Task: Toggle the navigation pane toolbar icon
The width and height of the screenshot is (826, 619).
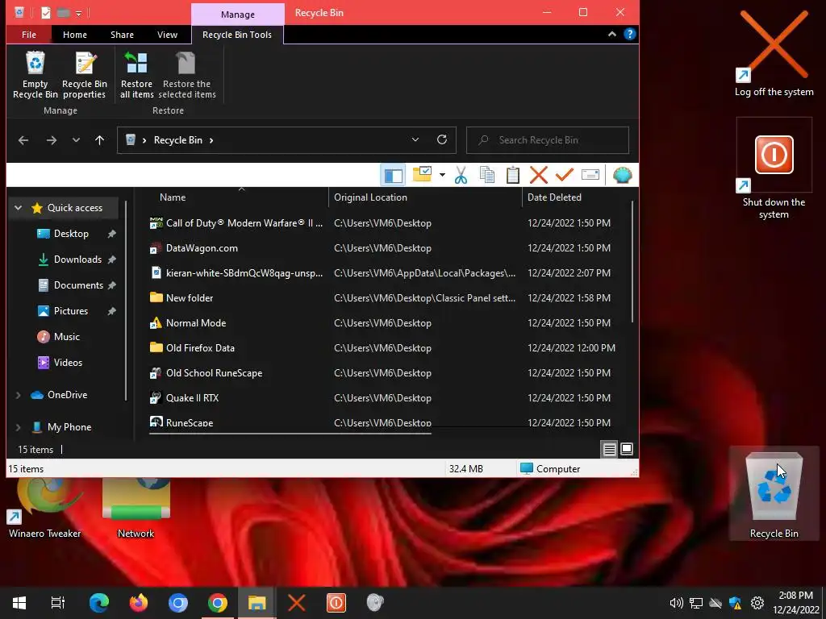Action: 393,175
